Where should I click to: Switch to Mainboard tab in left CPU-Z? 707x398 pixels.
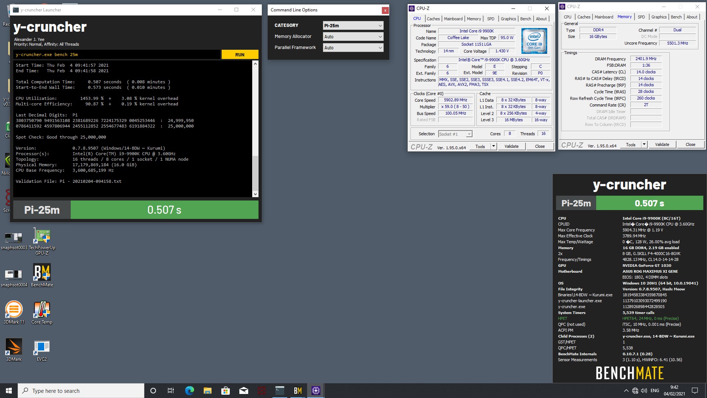pyautogui.click(x=453, y=19)
